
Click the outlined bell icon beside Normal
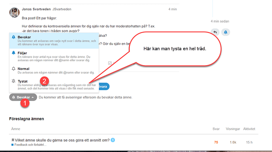13,69
